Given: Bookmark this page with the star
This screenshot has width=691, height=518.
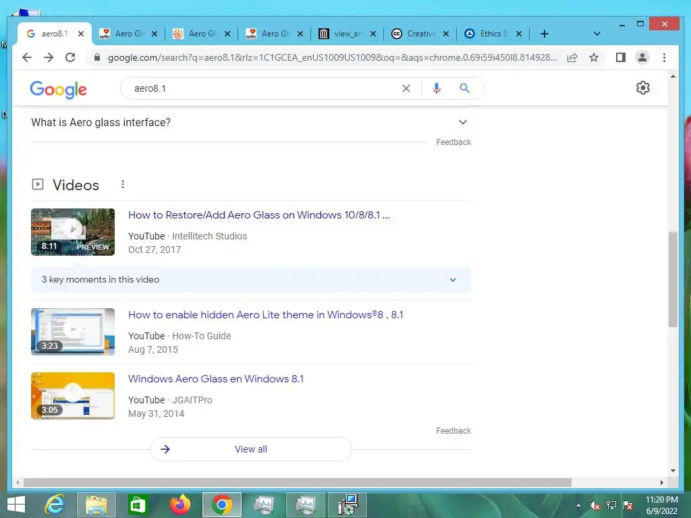Looking at the screenshot, I should tap(594, 58).
